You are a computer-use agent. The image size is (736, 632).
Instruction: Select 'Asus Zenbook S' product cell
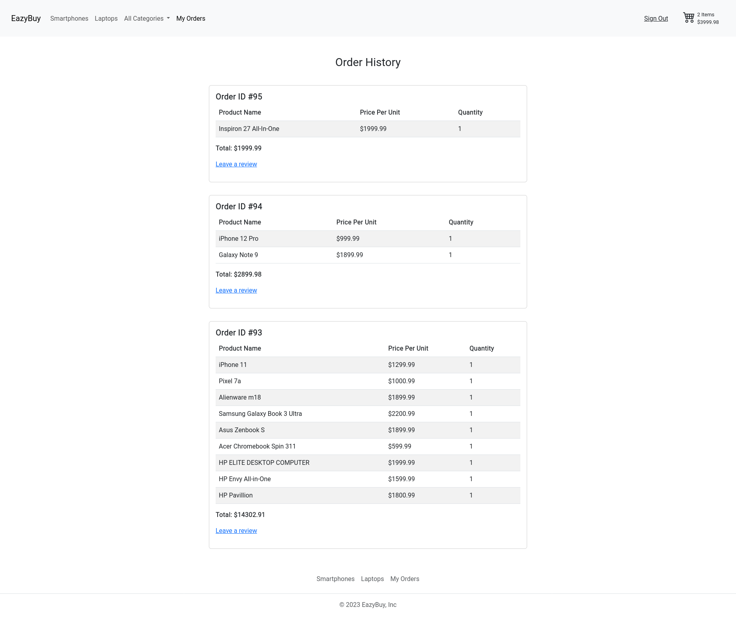(x=300, y=430)
